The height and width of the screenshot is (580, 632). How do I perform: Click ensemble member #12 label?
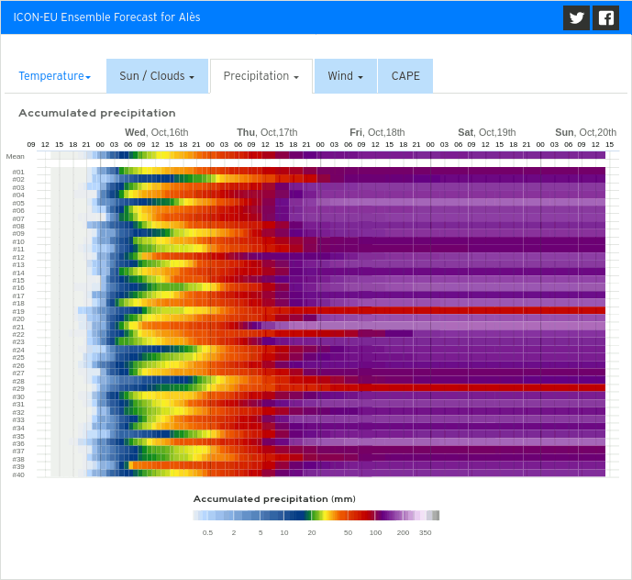(18, 257)
